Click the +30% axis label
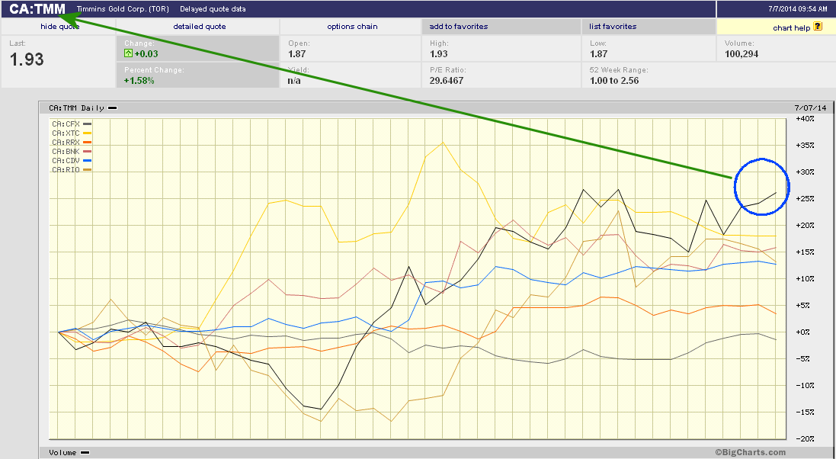The image size is (836, 459). [x=805, y=172]
